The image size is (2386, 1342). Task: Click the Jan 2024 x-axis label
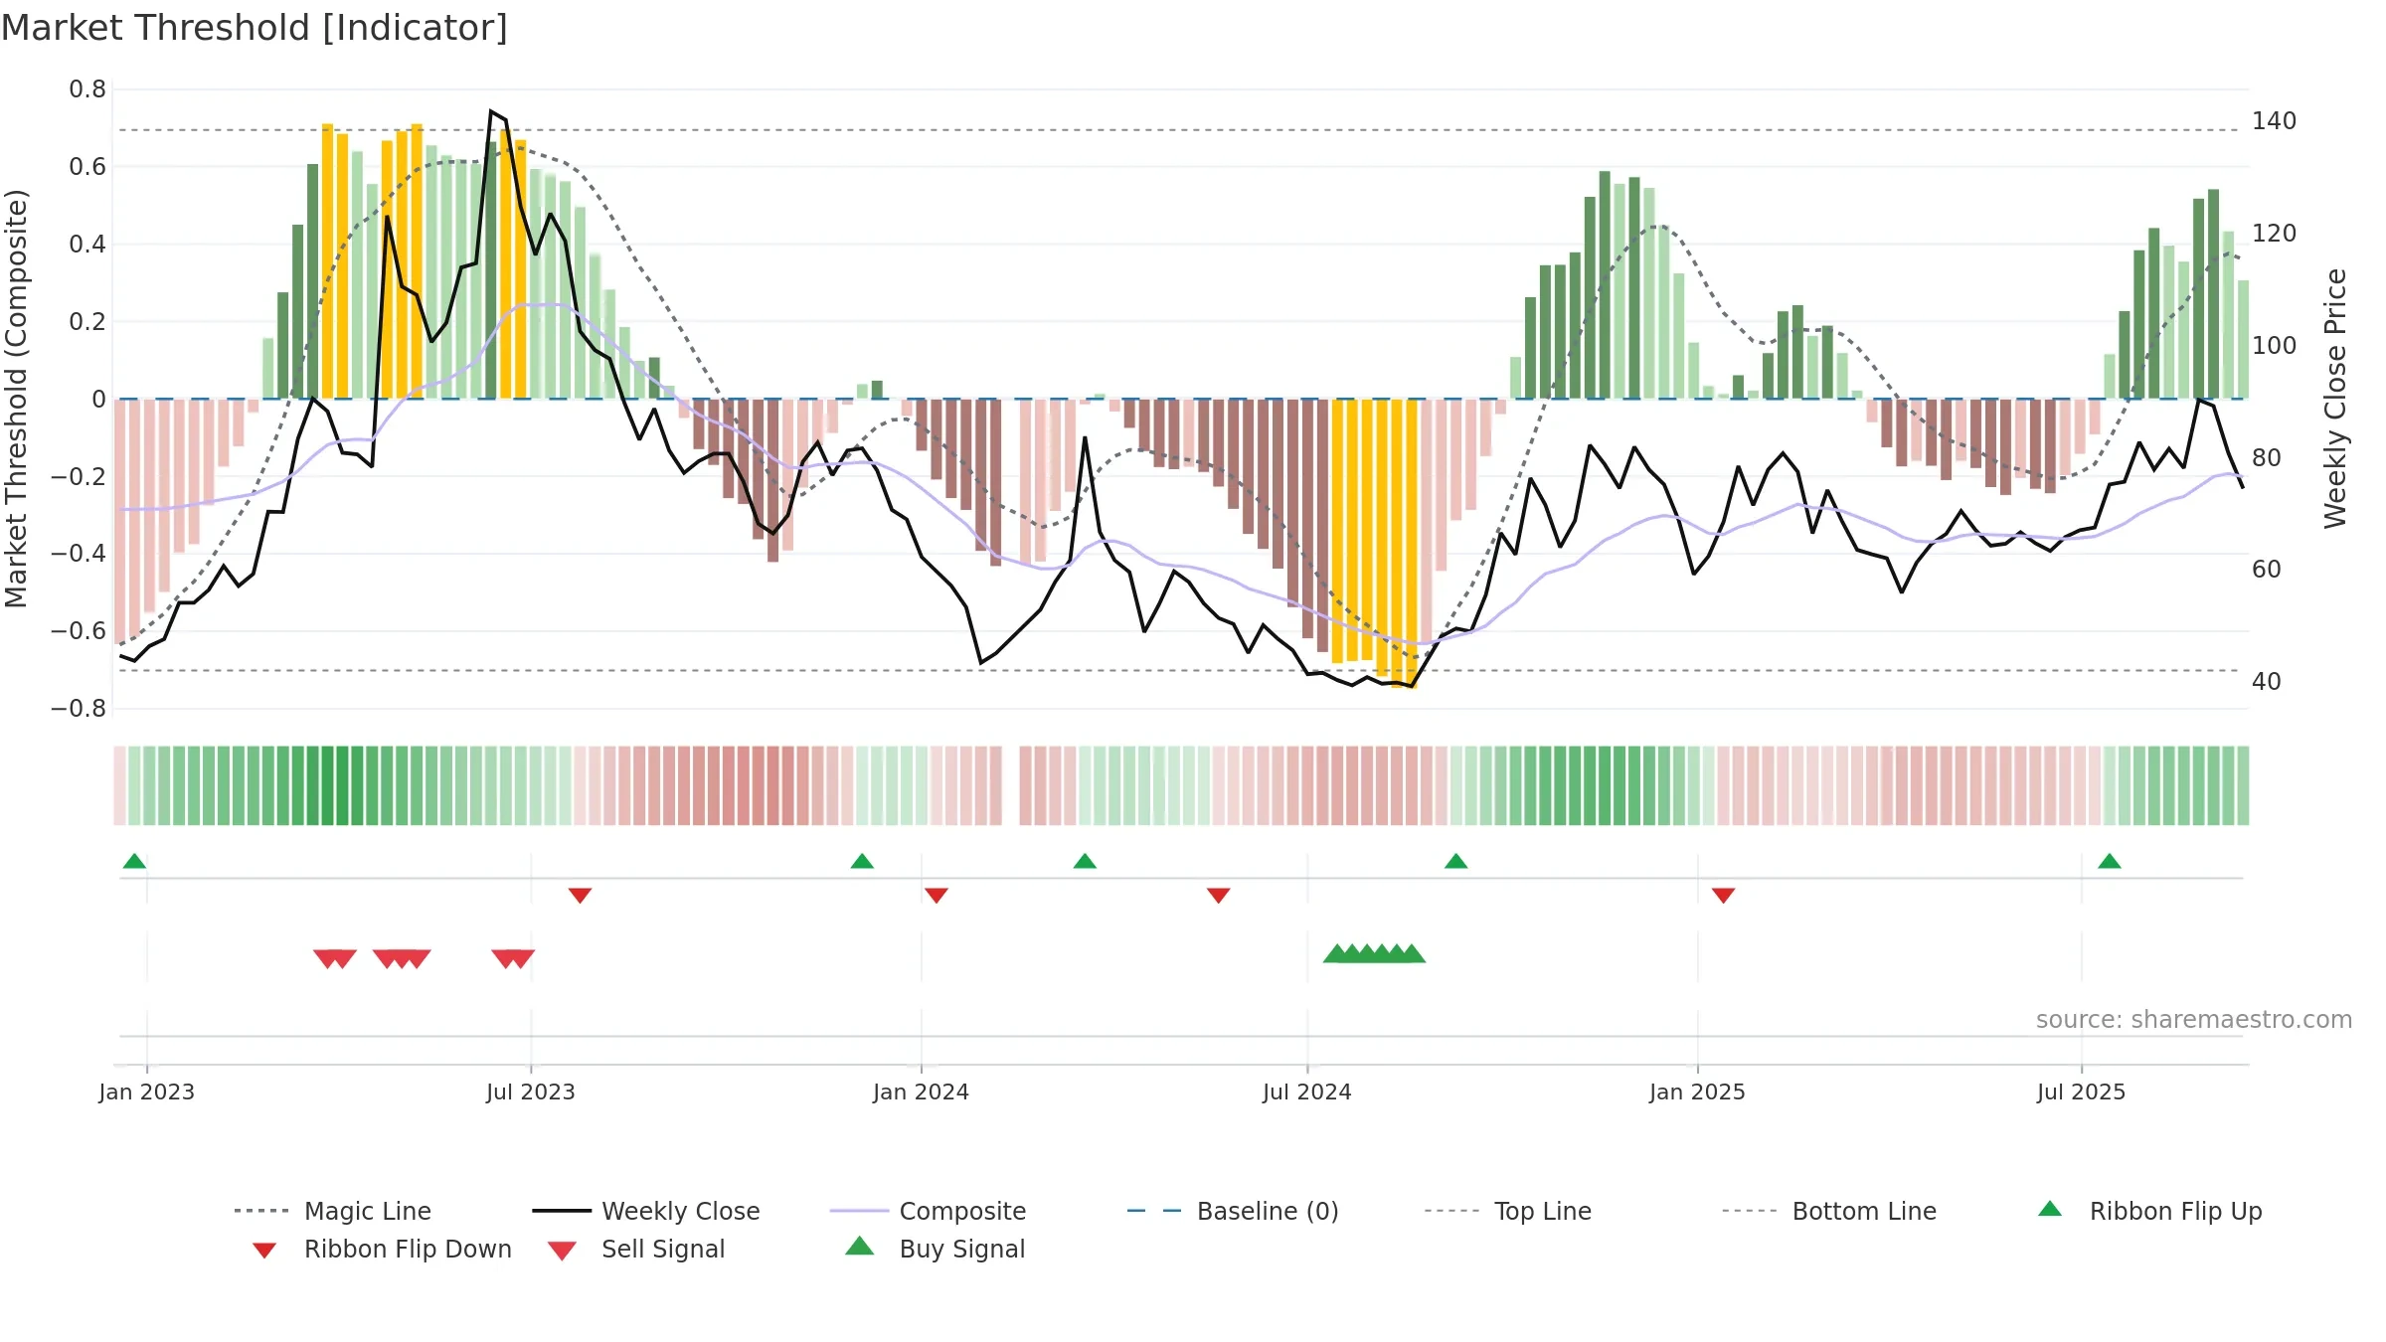click(921, 1092)
